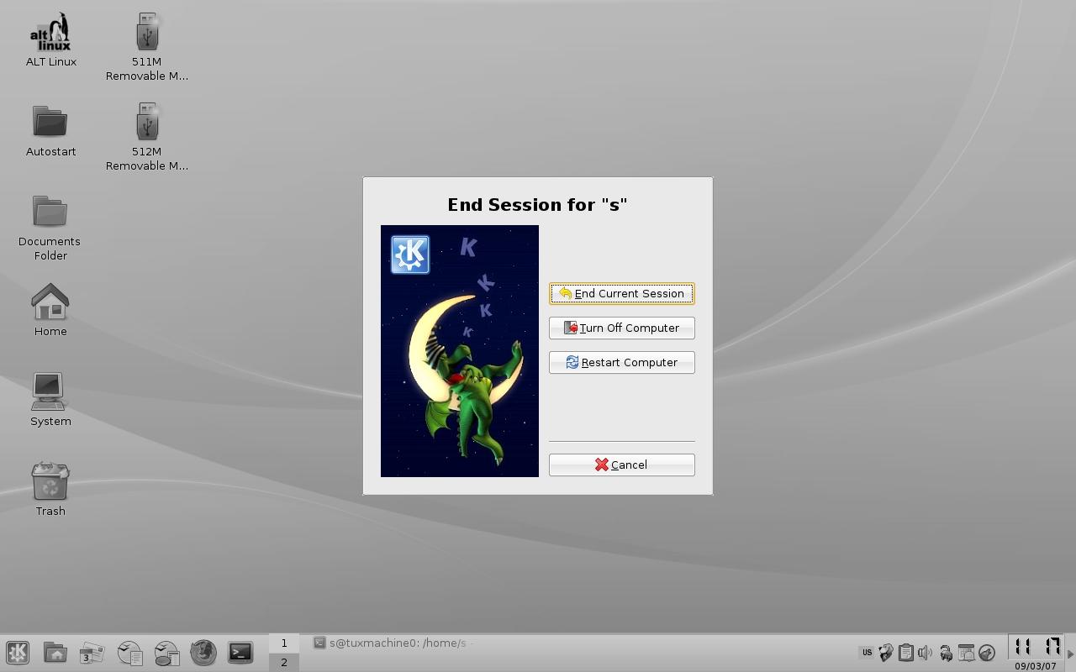Open the Konsole terminal panel icon
1076x672 pixels.
coord(240,653)
